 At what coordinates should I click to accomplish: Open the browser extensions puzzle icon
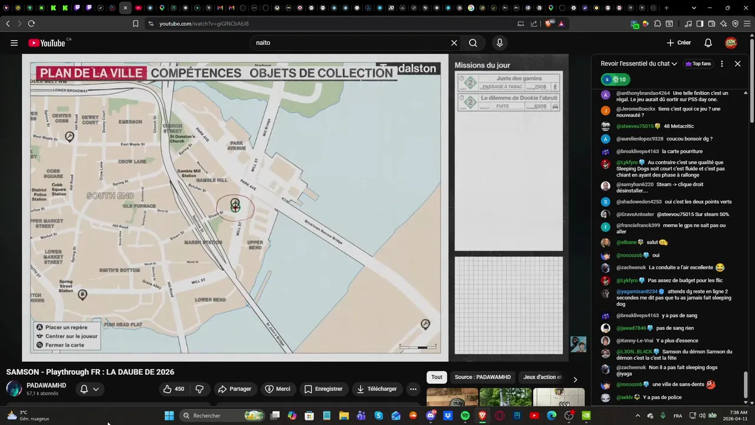click(x=658, y=24)
